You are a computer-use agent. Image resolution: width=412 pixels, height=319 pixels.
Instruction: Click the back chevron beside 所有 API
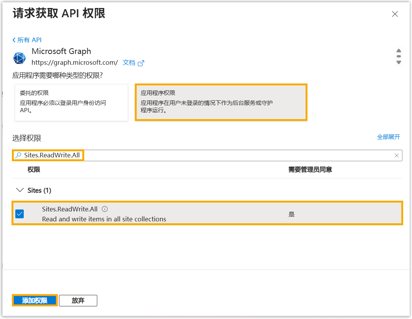click(14, 40)
